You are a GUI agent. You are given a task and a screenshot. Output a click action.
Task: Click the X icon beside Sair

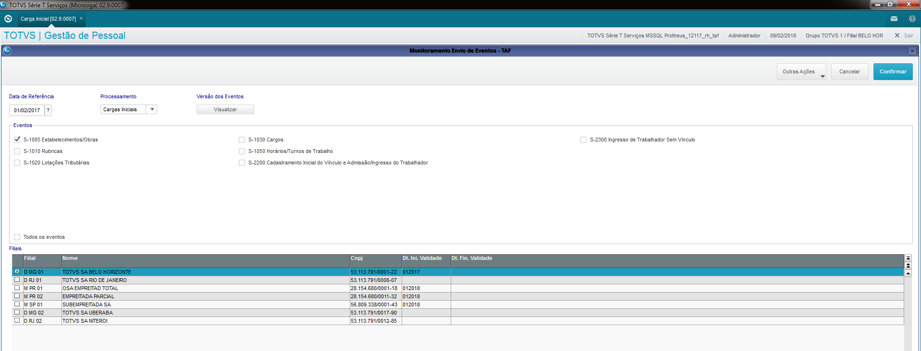(x=897, y=35)
